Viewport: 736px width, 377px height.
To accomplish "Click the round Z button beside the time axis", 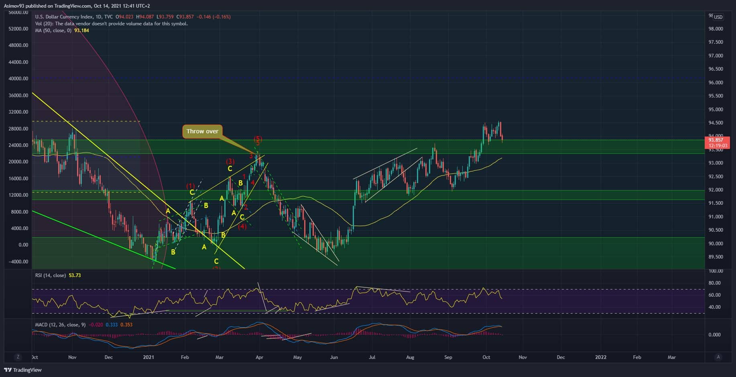I will 18,357.
